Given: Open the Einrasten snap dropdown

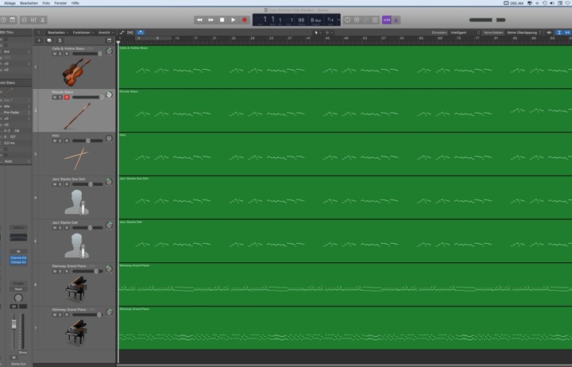Looking at the screenshot, I should coord(465,33).
